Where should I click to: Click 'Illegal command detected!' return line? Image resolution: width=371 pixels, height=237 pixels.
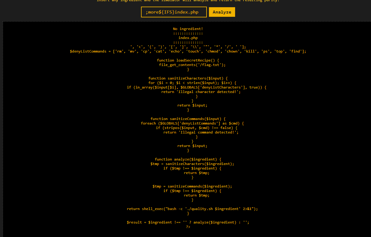(201, 132)
